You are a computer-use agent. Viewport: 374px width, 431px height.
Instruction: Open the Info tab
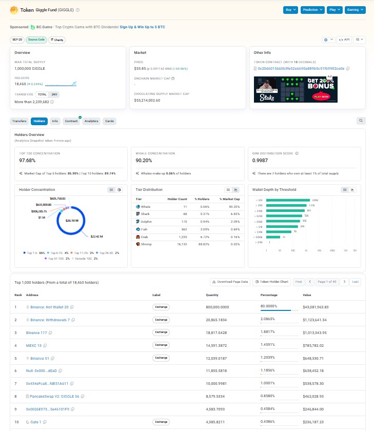[x=55, y=121]
